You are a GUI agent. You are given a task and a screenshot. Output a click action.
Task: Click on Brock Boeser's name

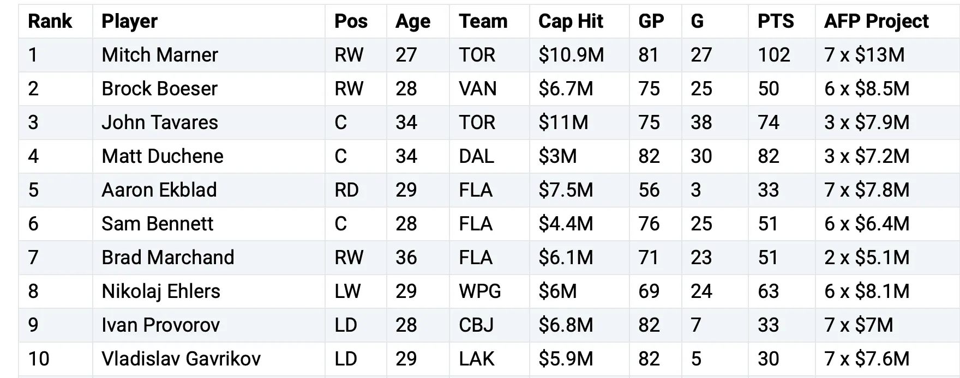click(159, 89)
